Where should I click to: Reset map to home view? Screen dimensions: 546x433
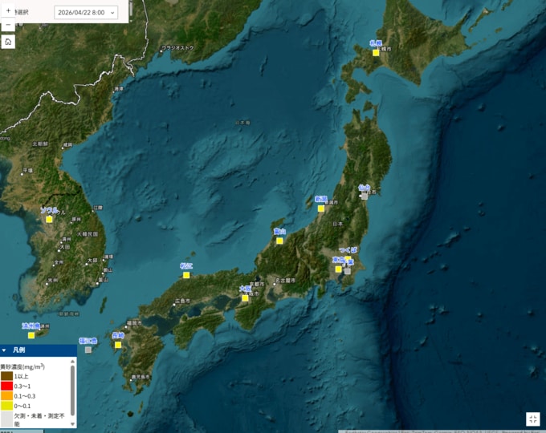pos(7,42)
